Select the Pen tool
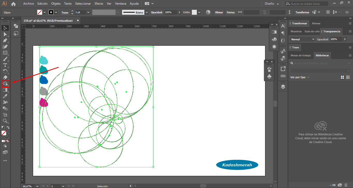This screenshot has width=353, height=188. tap(5, 40)
